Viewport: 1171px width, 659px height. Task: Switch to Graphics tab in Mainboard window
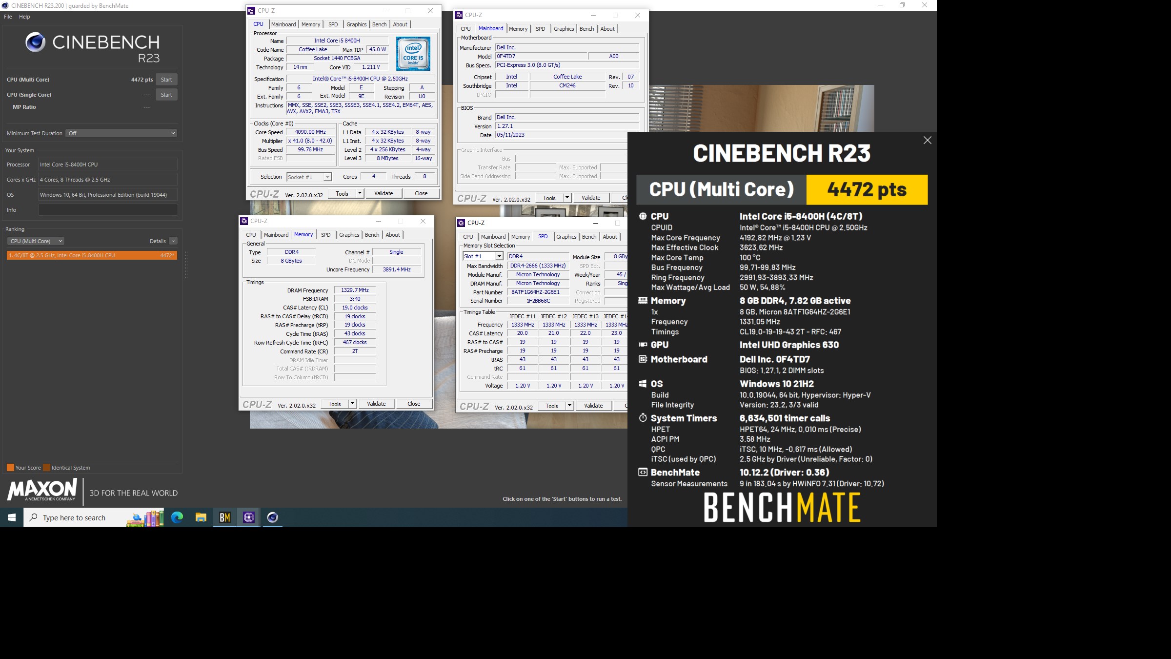tap(564, 29)
